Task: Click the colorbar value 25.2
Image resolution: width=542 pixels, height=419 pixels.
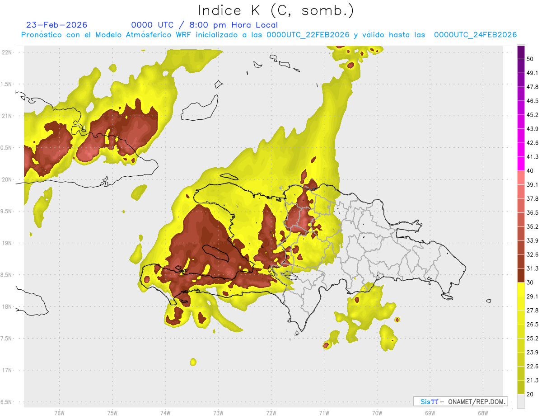Action: (x=533, y=339)
